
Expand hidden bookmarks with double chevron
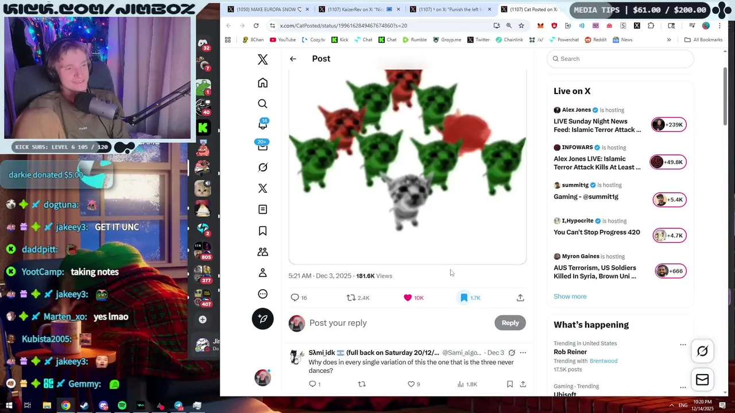pos(669,40)
